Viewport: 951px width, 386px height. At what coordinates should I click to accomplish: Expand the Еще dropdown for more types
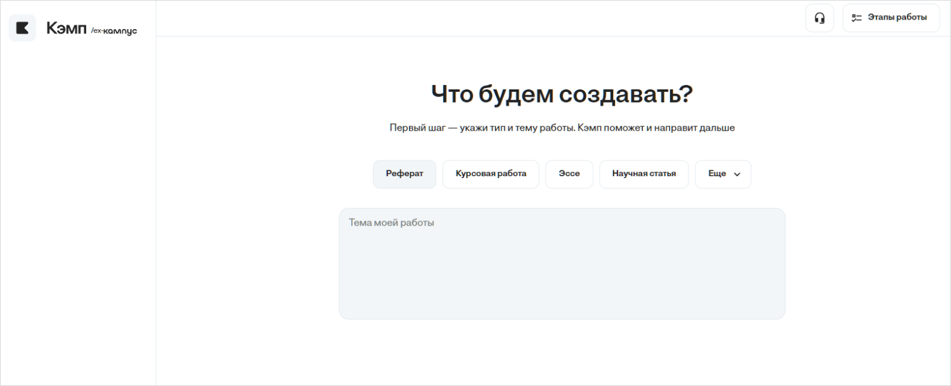click(x=723, y=174)
